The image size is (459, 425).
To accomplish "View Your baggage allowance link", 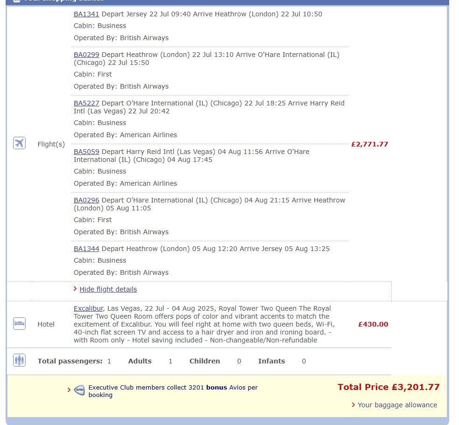I will click(x=397, y=405).
